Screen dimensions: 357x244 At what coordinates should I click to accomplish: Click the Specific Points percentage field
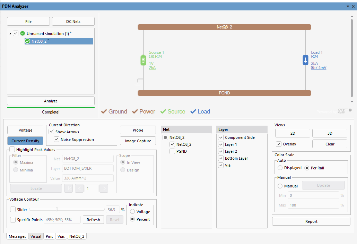click(x=62, y=220)
